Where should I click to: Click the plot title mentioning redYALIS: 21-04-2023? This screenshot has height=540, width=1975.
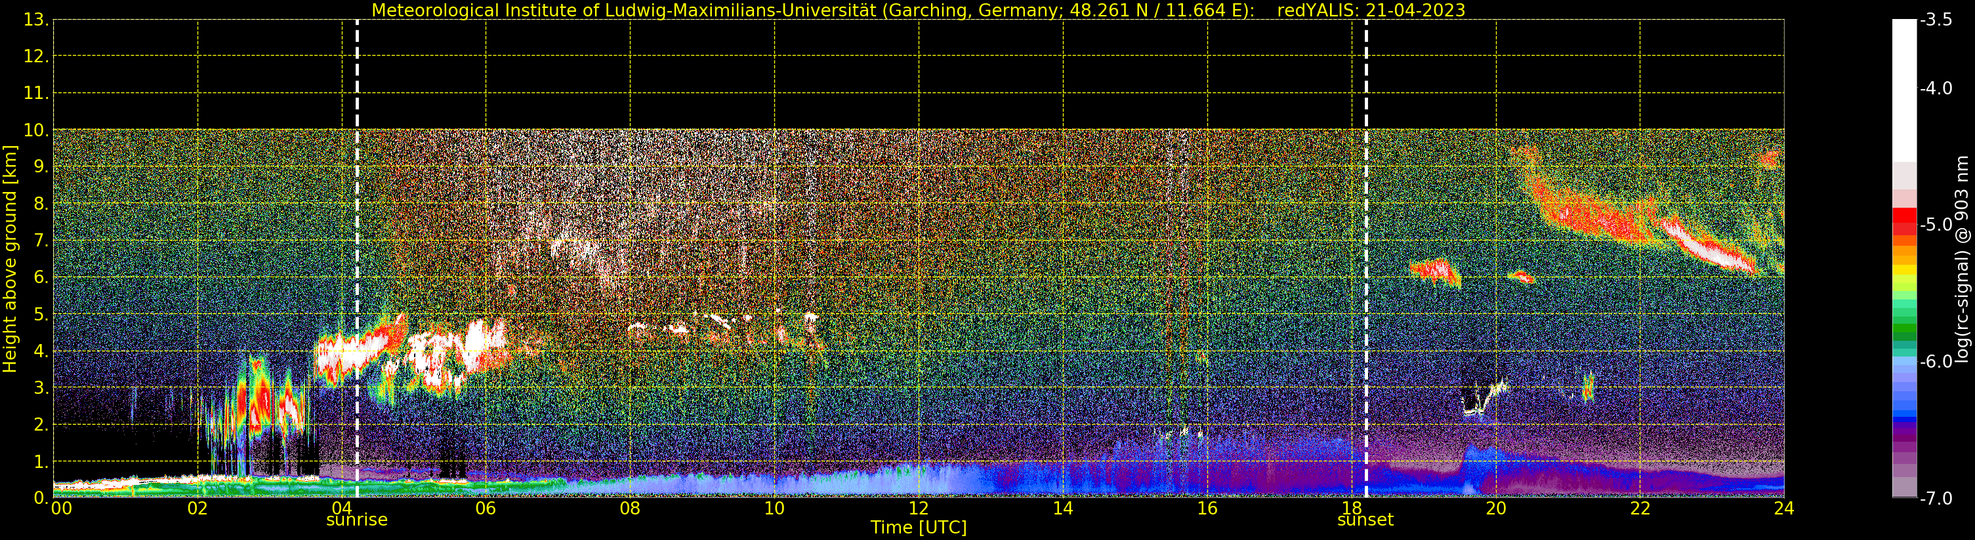[x=919, y=10]
